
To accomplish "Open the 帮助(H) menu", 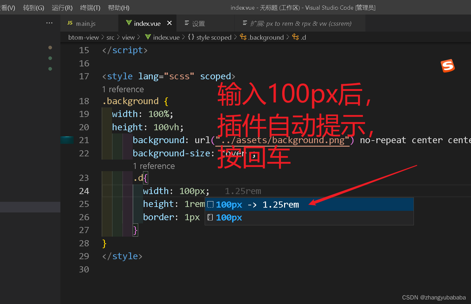I will point(118,7).
